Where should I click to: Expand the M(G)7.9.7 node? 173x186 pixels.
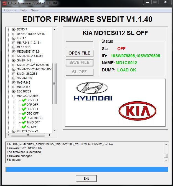pyautogui.click(x=14, y=87)
